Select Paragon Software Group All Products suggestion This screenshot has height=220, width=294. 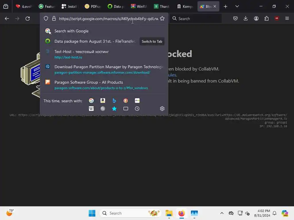click(104, 85)
